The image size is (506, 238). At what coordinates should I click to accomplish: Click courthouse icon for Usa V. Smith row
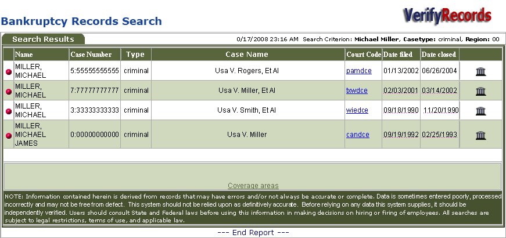(x=480, y=111)
